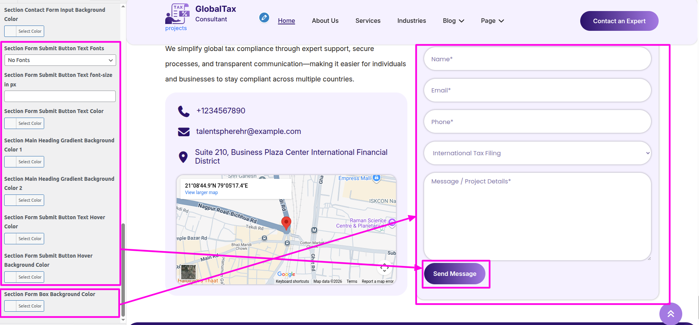Open the Page dropdown in the navbar
The image size is (699, 325).
[492, 21]
